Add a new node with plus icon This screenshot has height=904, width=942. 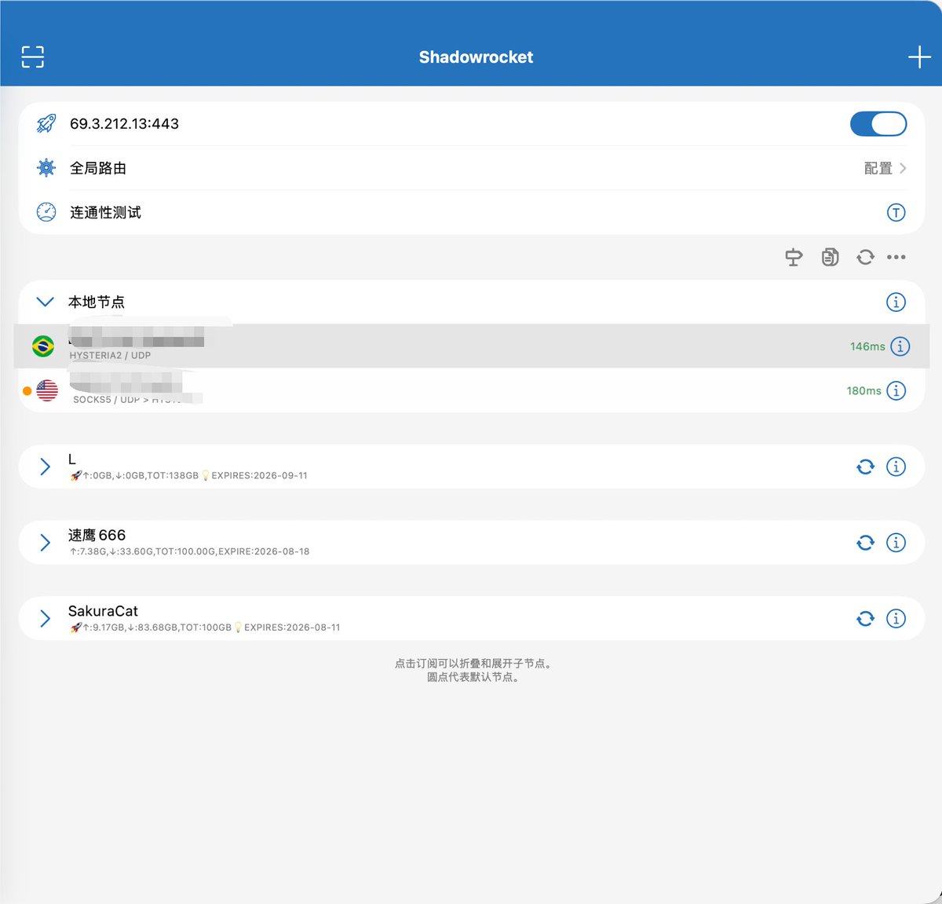point(919,57)
